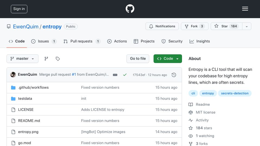This screenshot has width=260, height=146.
Task: Click the README.md file icon
Action: pos(13,121)
